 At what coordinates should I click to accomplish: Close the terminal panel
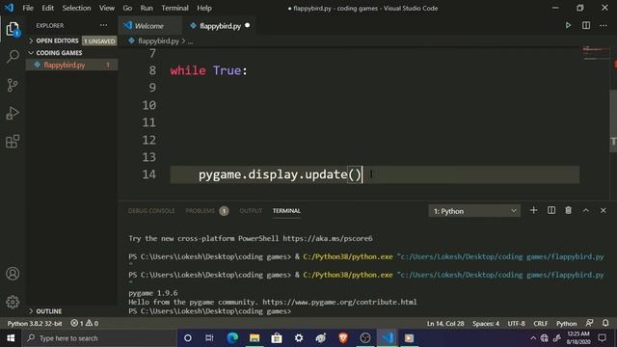coord(604,210)
